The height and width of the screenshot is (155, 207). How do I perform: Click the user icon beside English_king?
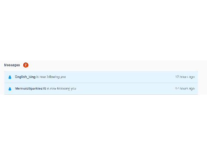point(10,77)
